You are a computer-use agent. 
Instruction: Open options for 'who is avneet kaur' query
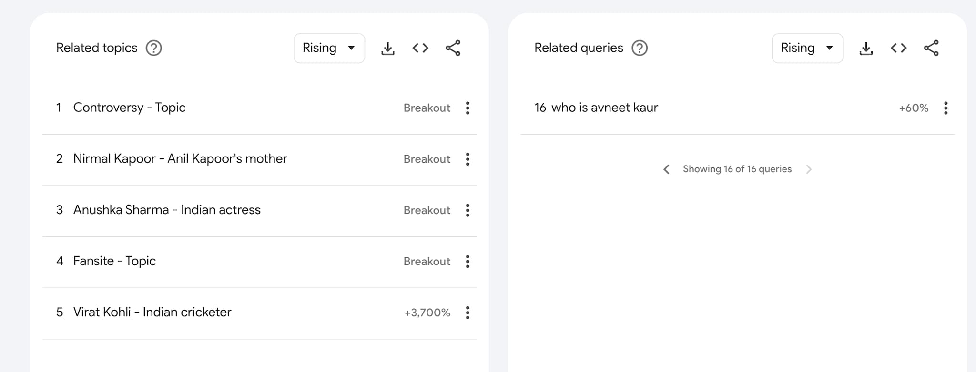pyautogui.click(x=945, y=108)
